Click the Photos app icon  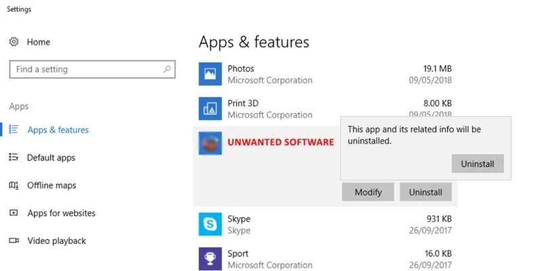(x=210, y=74)
